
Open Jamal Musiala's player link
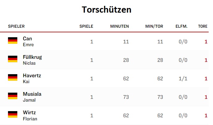(32, 97)
